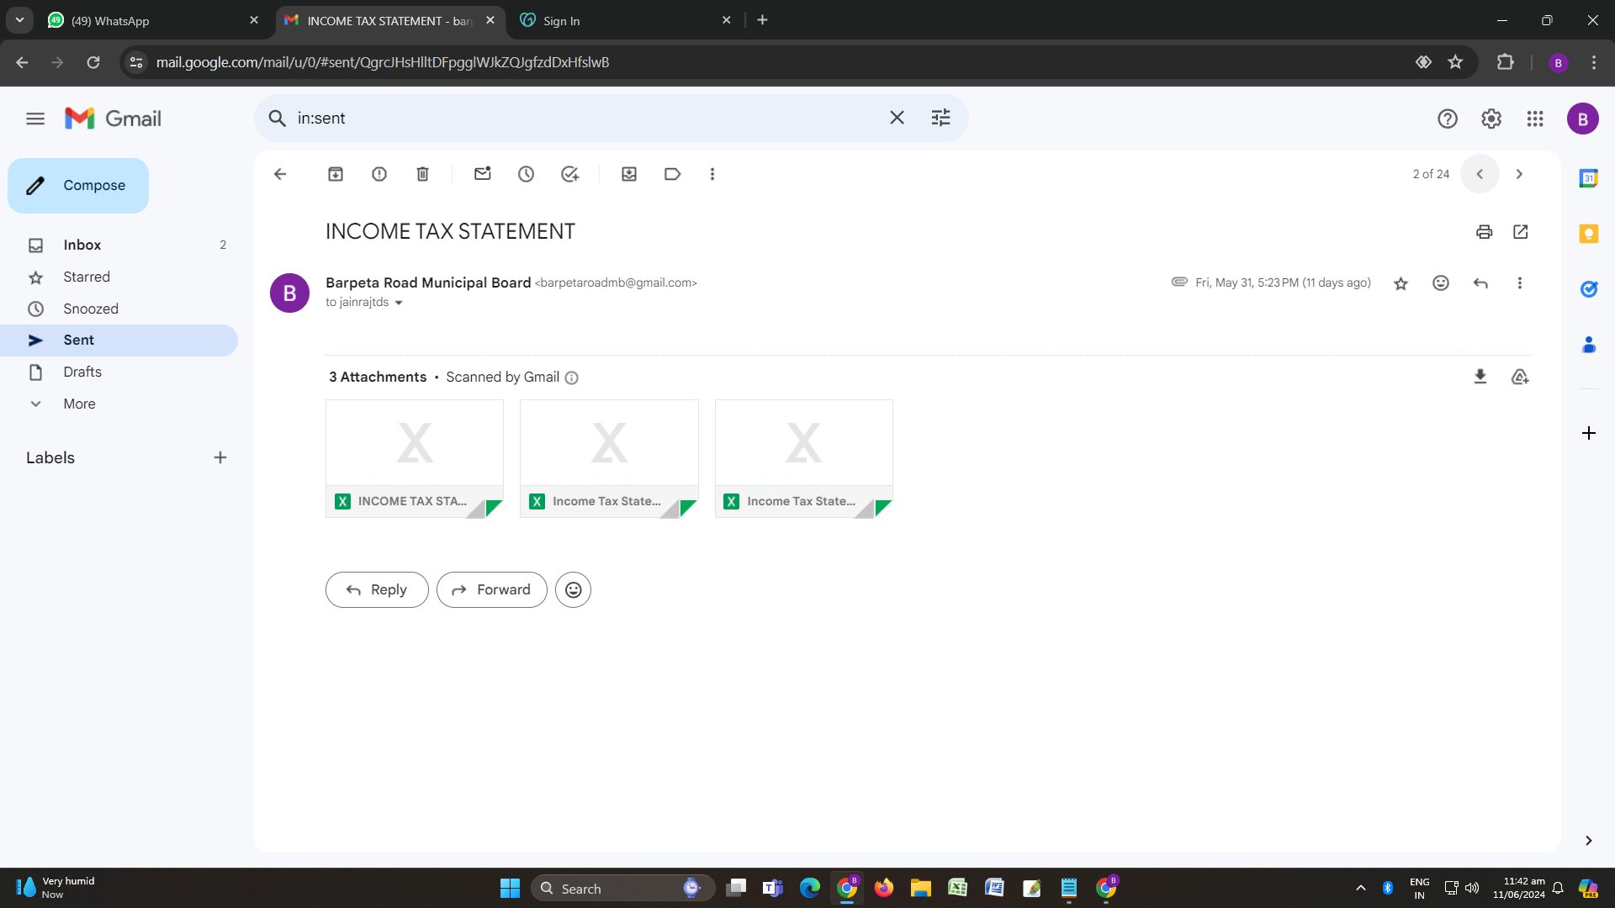Select the Sent folder menu item
This screenshot has height=908, width=1615.
click(x=77, y=340)
